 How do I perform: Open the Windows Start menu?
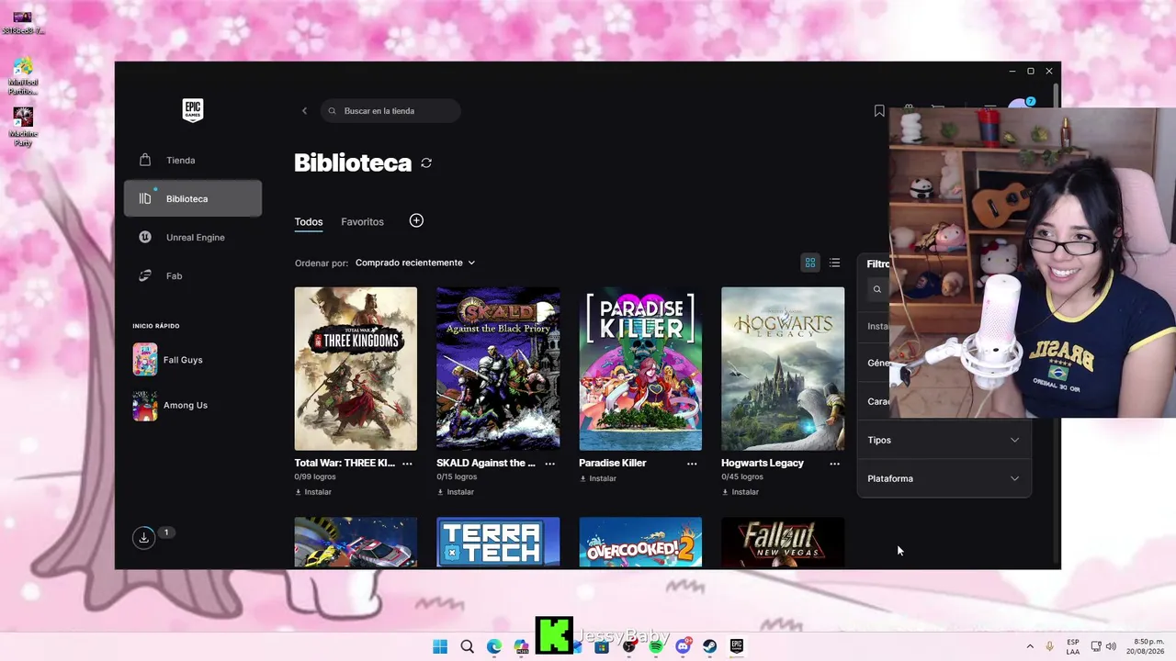point(440,646)
